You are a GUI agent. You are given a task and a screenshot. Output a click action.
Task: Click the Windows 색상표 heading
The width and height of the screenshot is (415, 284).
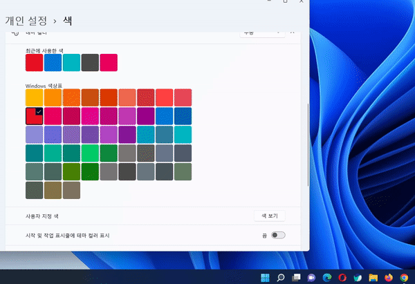(x=44, y=86)
